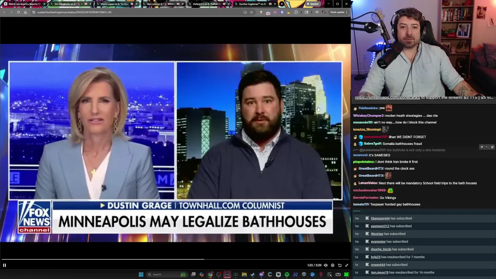496x279 pixels.
Task: Reload the current X page
Action: [18, 12]
